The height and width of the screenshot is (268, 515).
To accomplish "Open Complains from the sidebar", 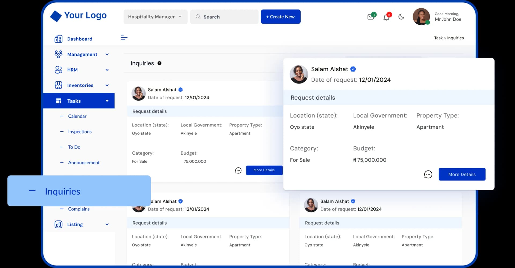I will click(79, 209).
